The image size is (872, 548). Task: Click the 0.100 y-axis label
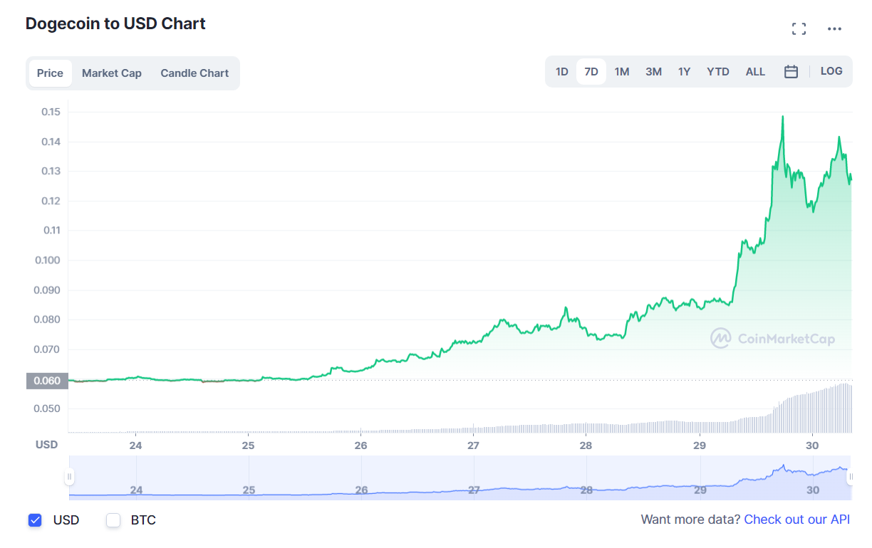48,260
